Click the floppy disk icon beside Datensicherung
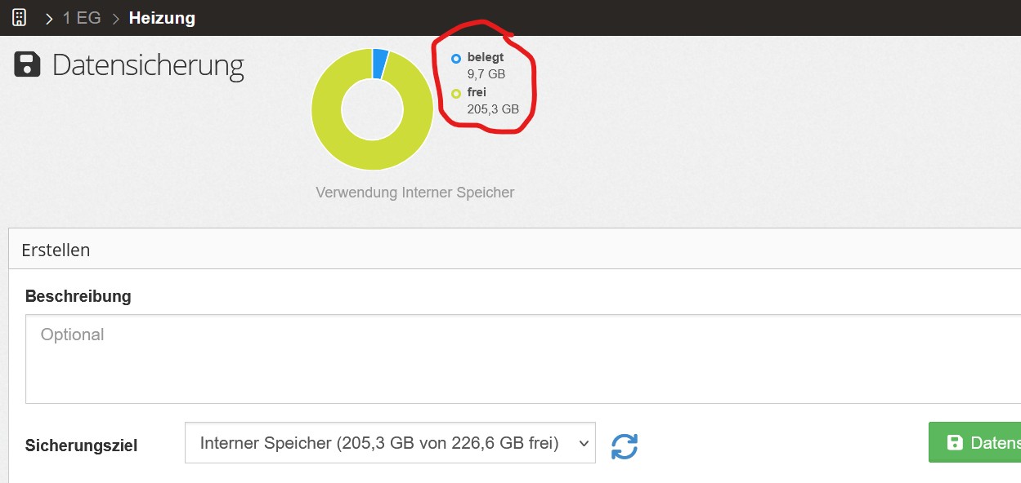 pos(28,65)
